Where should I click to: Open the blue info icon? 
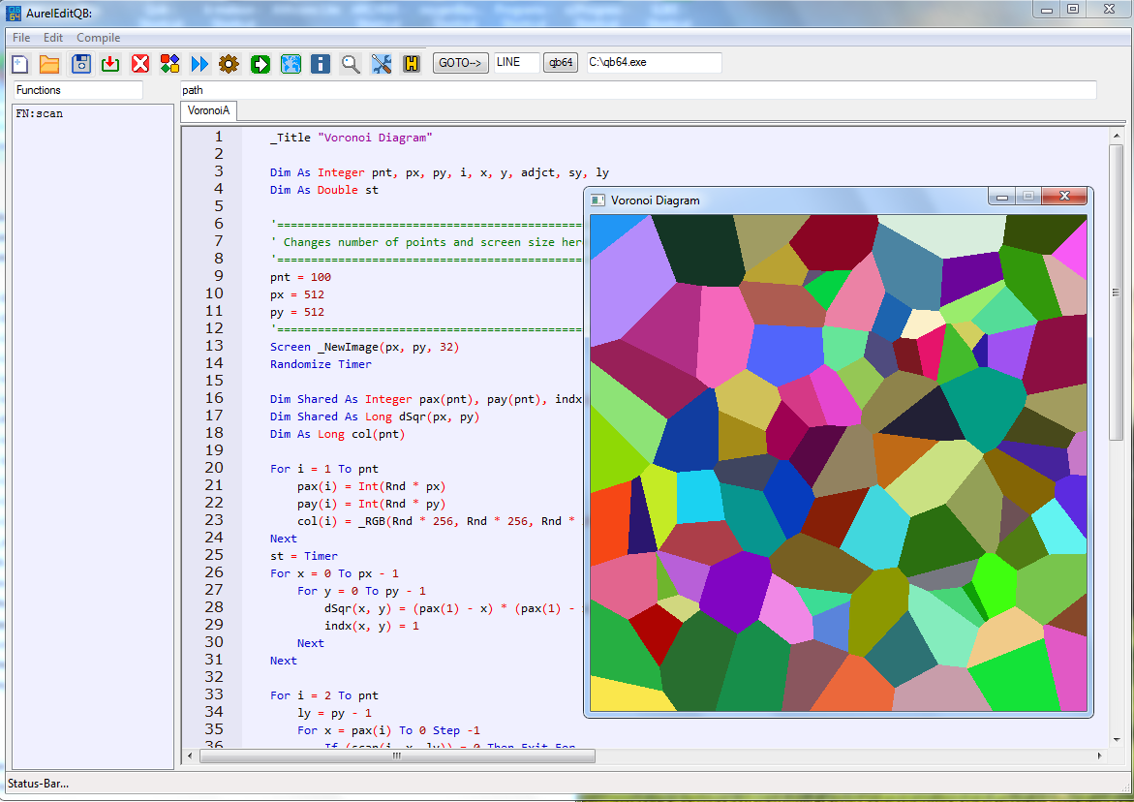click(x=321, y=64)
